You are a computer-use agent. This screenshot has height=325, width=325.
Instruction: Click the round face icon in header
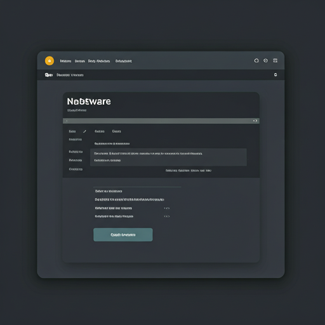(x=265, y=61)
